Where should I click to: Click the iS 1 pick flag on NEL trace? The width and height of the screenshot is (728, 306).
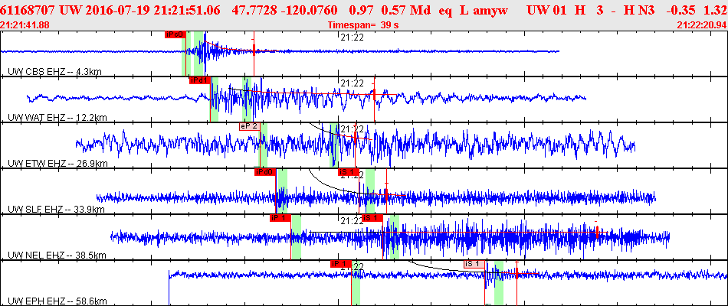click(x=372, y=218)
